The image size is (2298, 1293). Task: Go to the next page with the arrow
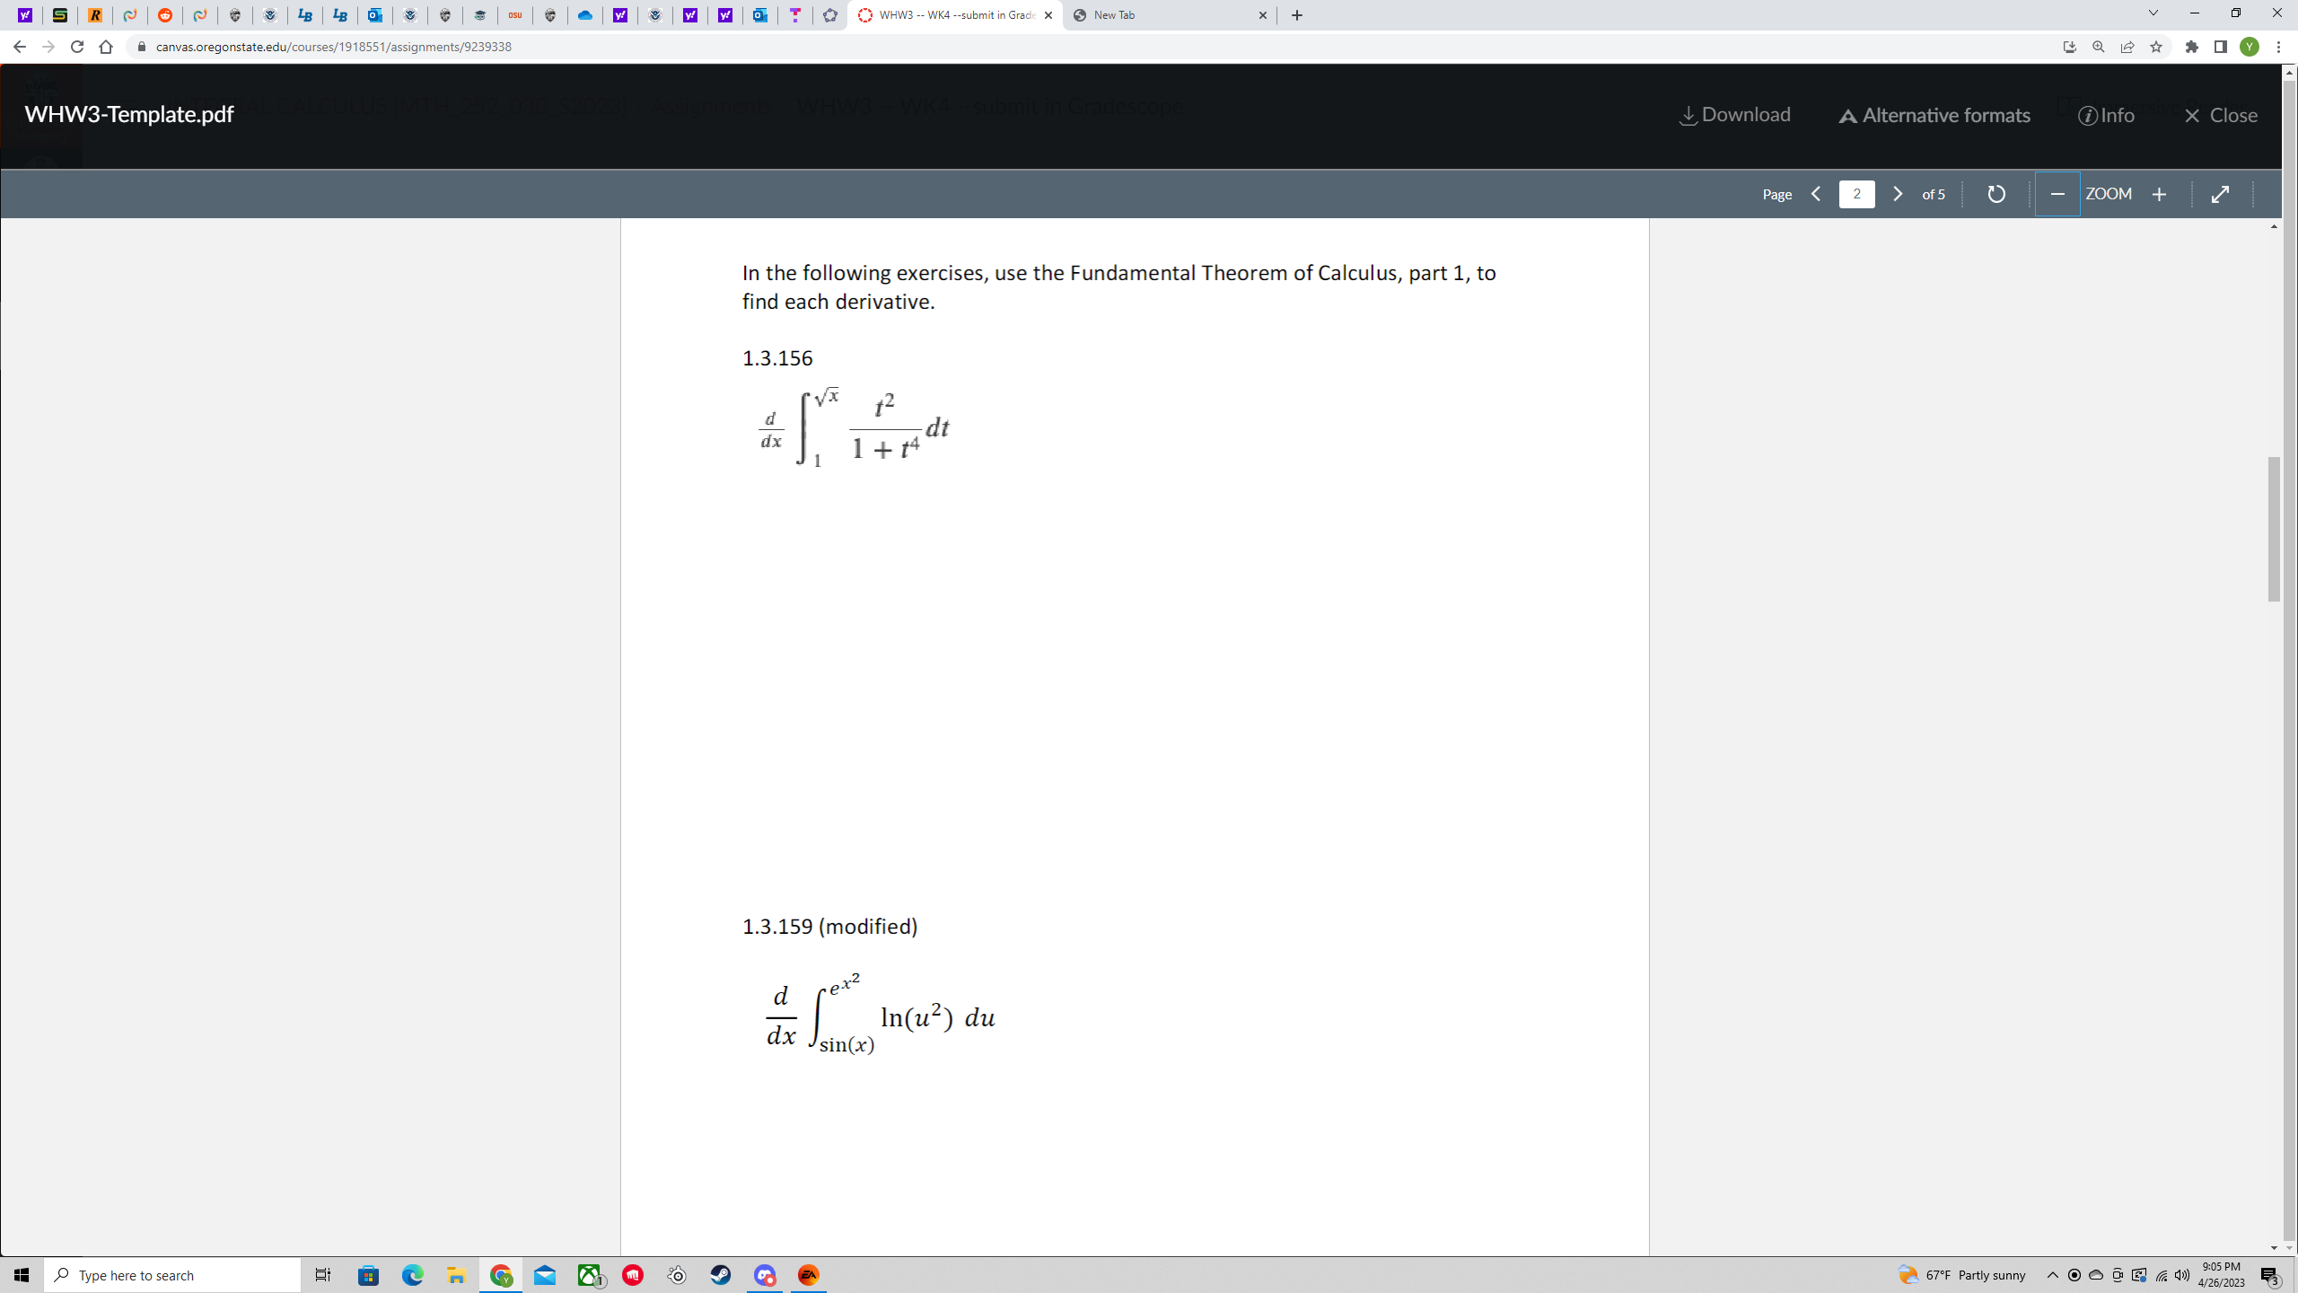pos(1898,194)
